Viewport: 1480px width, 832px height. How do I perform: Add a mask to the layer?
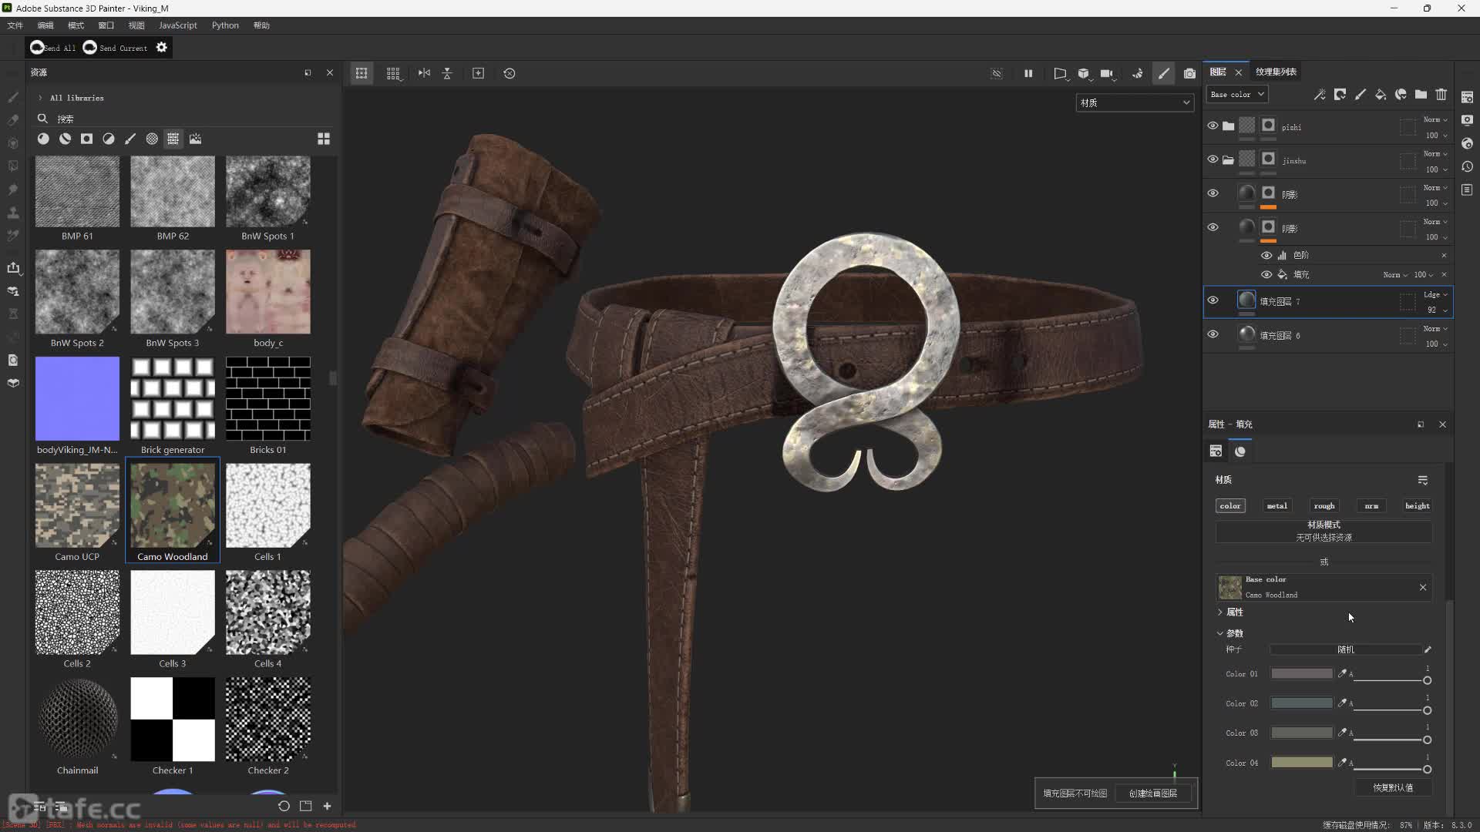pos(1340,95)
